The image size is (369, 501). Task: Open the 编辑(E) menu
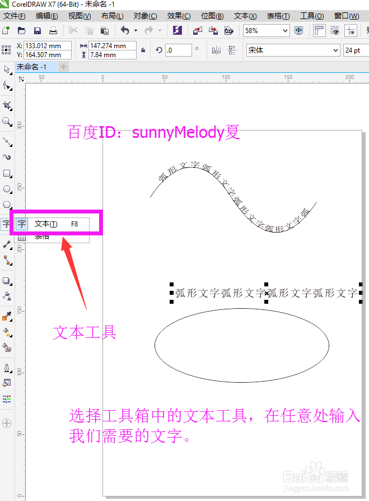pyautogui.click(x=47, y=16)
